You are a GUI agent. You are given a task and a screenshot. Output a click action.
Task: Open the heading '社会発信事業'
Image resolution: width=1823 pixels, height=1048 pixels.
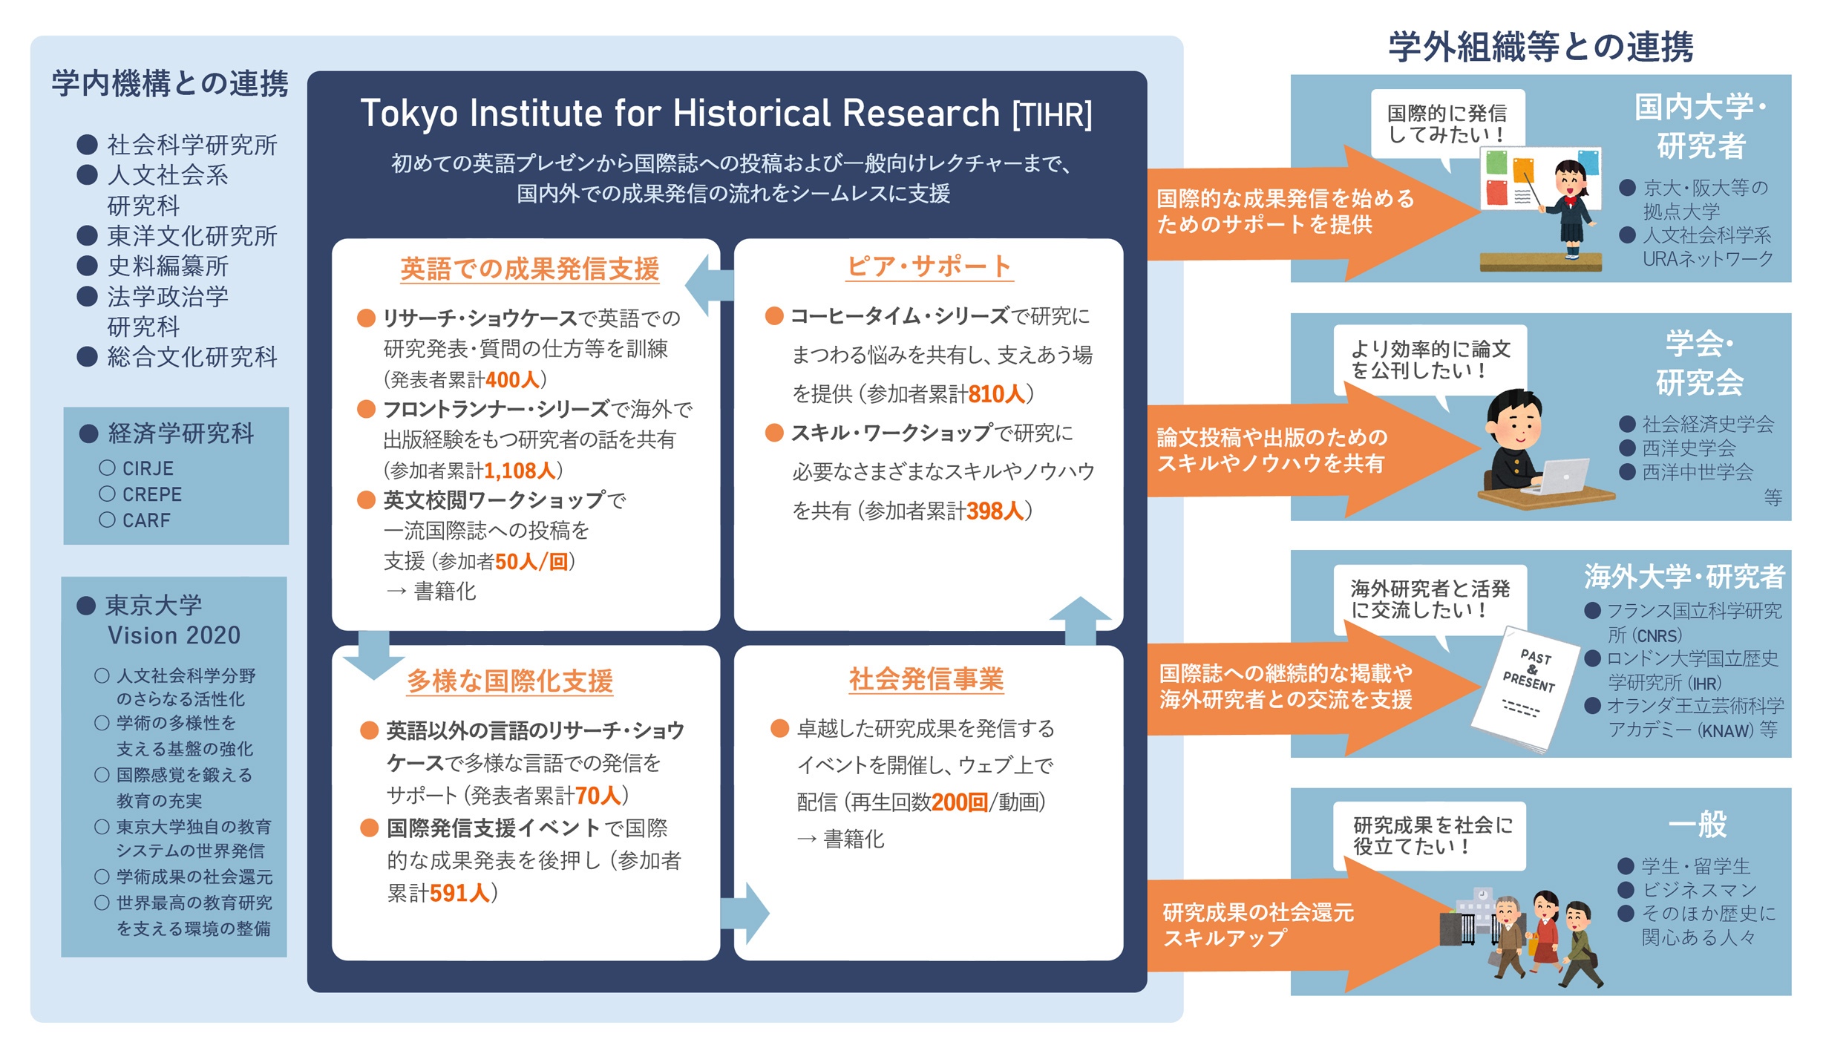pyautogui.click(x=926, y=678)
